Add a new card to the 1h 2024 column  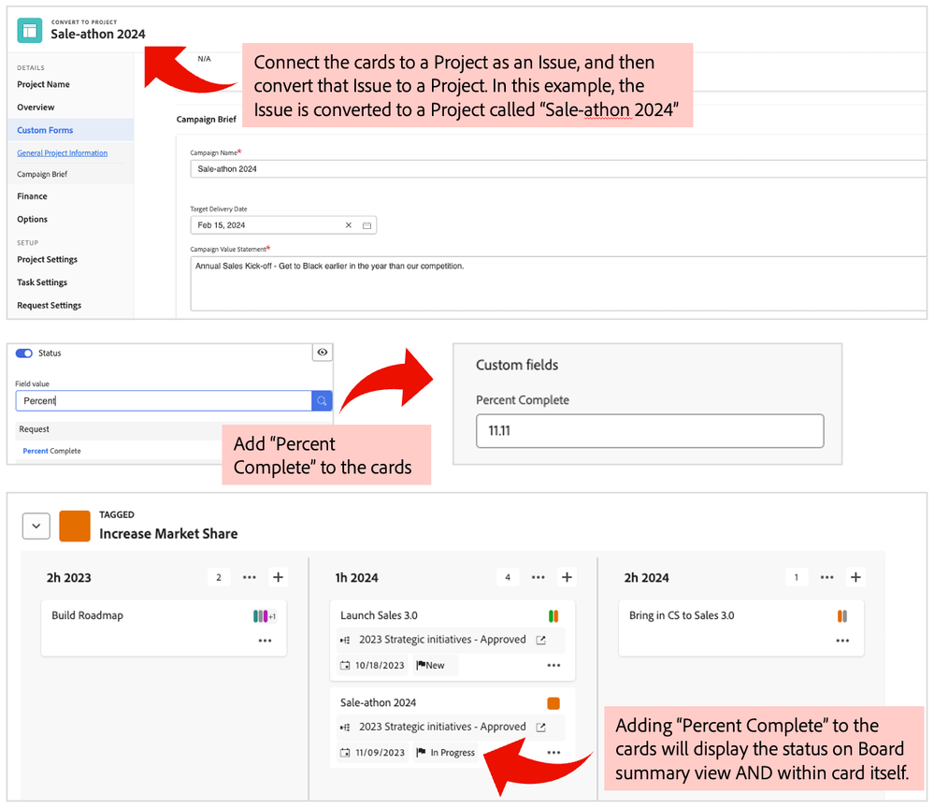tap(567, 577)
